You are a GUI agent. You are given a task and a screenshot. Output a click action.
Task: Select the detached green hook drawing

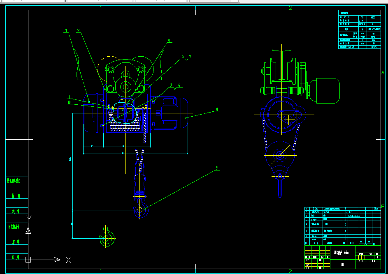(x=107, y=237)
